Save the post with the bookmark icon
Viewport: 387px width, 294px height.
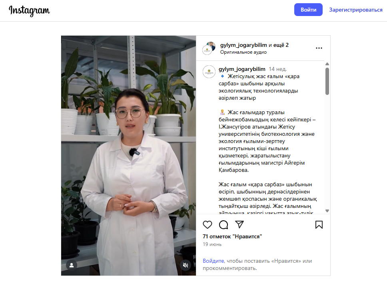pyautogui.click(x=319, y=225)
